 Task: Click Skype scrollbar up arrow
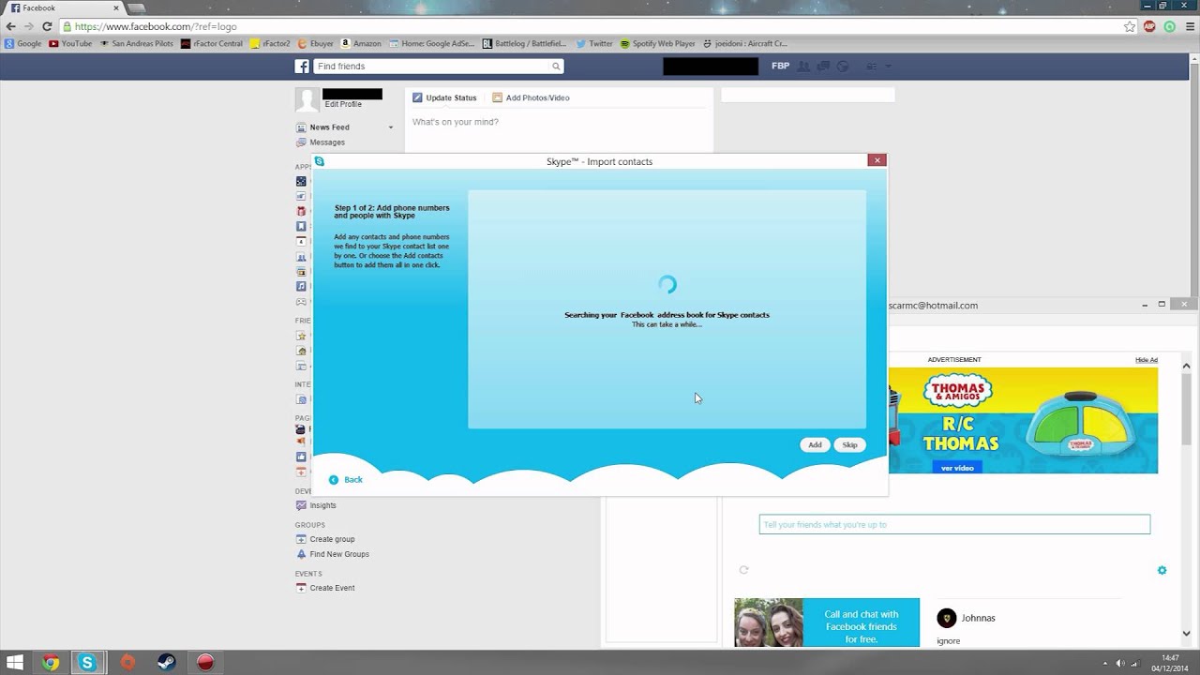(x=1186, y=367)
